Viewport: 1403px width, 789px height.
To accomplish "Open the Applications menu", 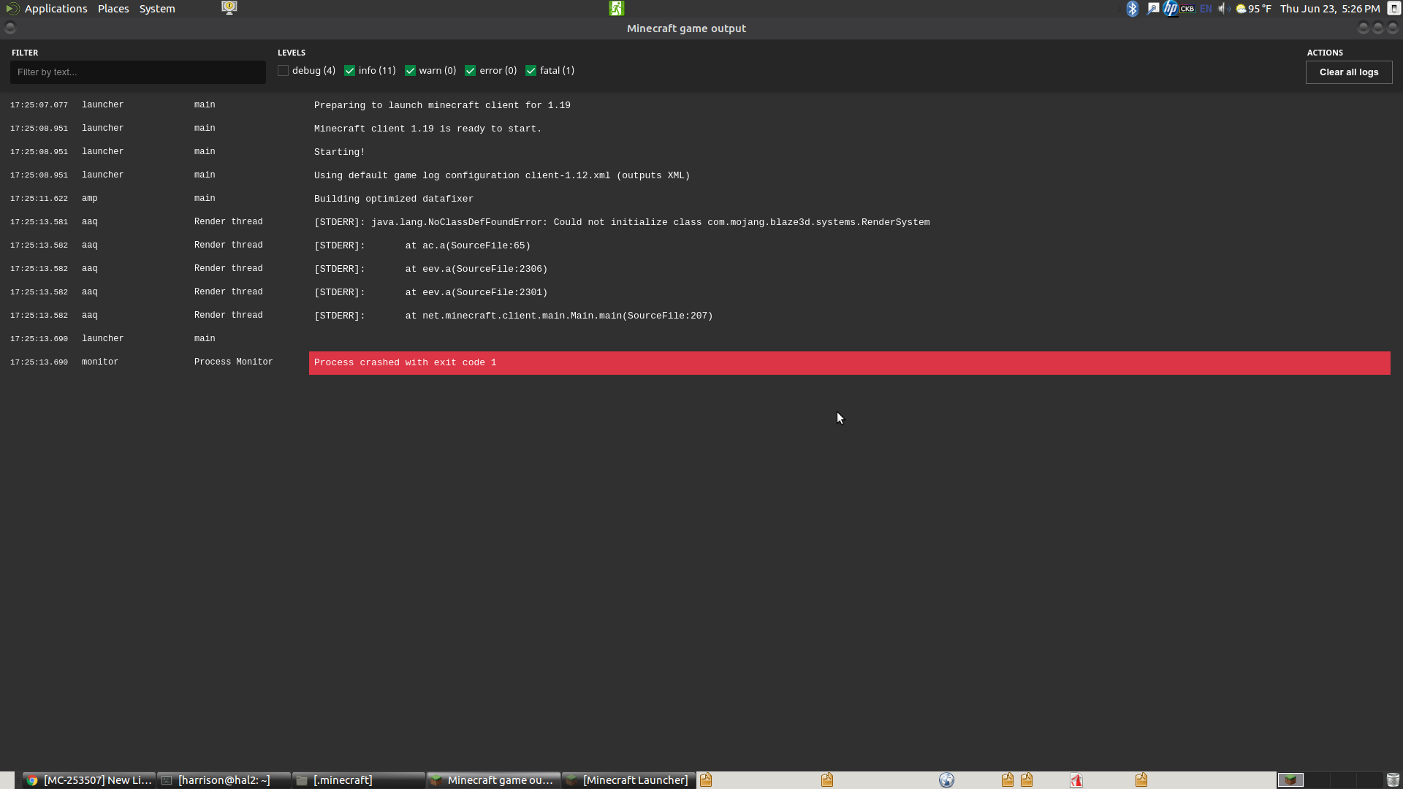I will click(56, 9).
